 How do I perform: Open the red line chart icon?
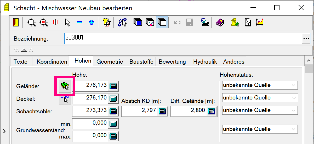[260, 22]
